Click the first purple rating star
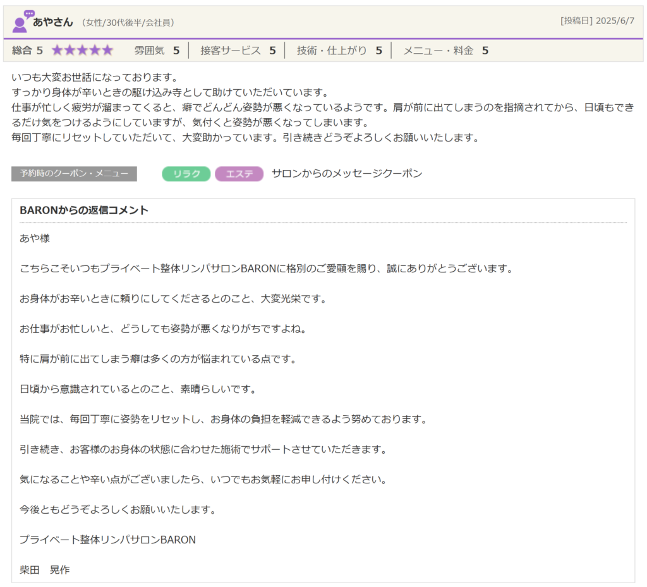Viewport: 647px width, 587px height. click(x=57, y=51)
